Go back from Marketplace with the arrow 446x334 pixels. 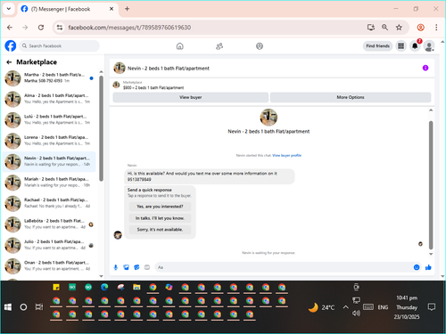pyautogui.click(x=9, y=62)
